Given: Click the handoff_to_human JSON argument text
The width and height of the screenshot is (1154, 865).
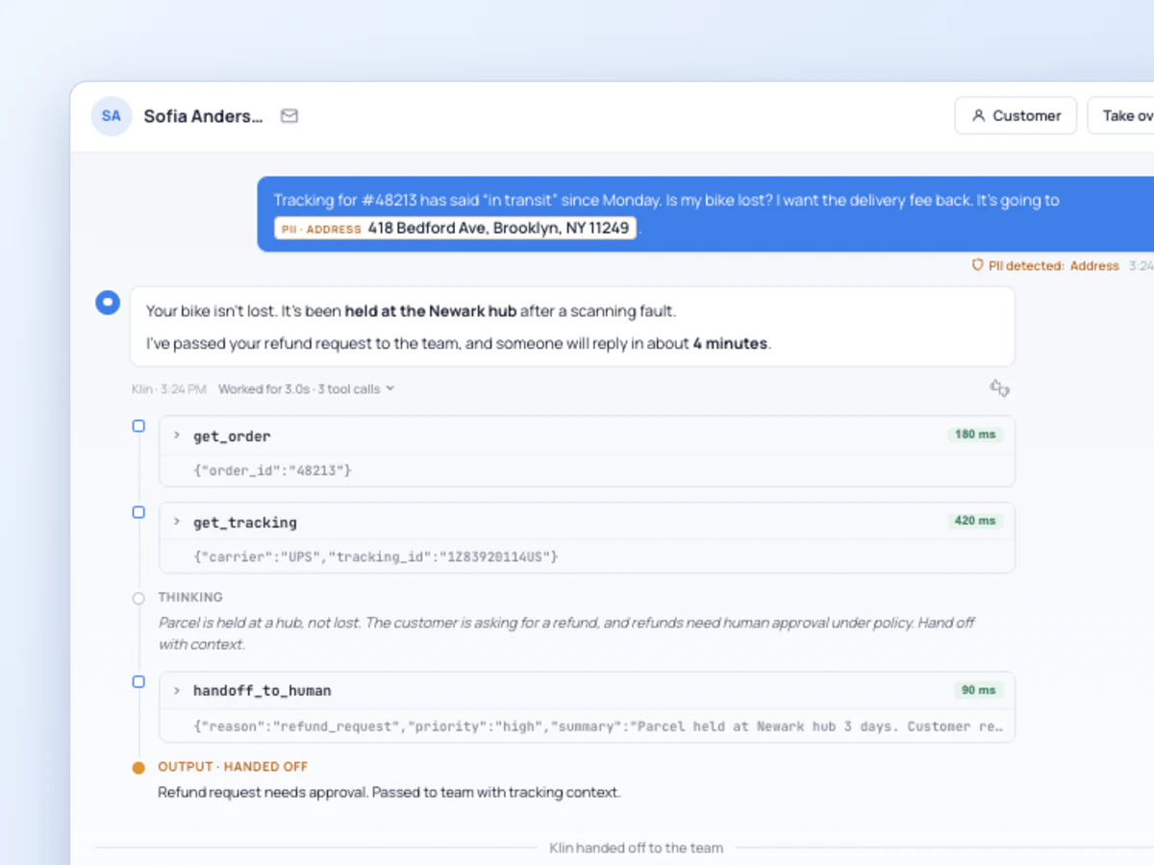Looking at the screenshot, I should click(597, 727).
